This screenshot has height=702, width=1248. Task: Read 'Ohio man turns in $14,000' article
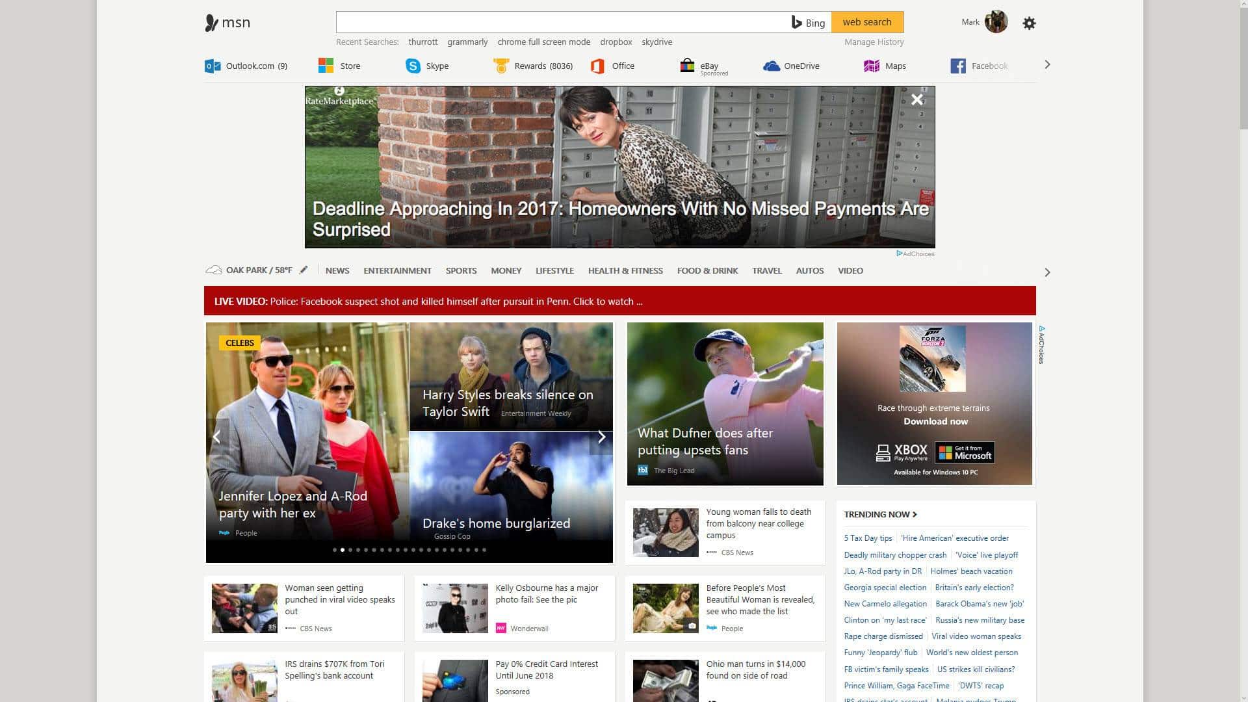(x=725, y=677)
